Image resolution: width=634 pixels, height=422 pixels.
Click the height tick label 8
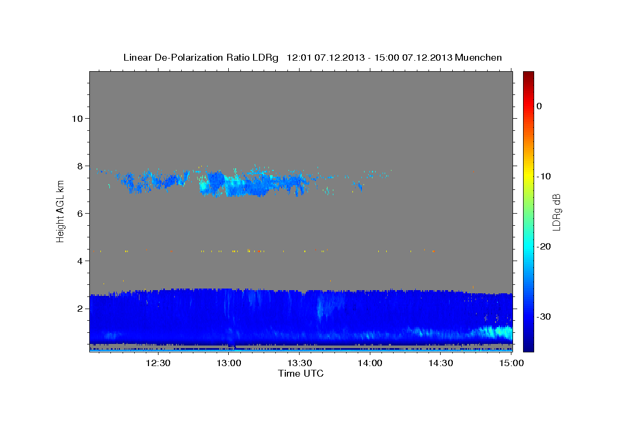pyautogui.click(x=79, y=166)
